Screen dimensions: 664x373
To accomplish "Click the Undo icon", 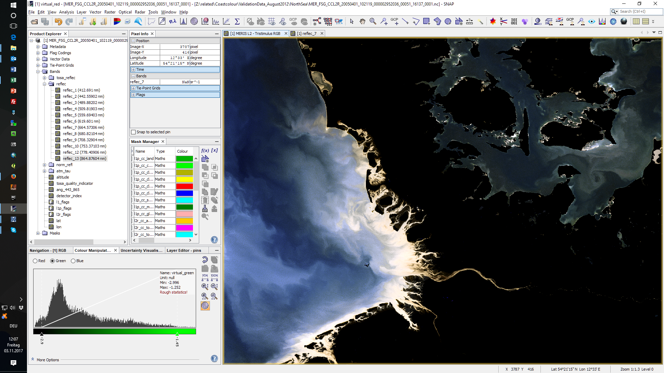I will [x=58, y=21].
